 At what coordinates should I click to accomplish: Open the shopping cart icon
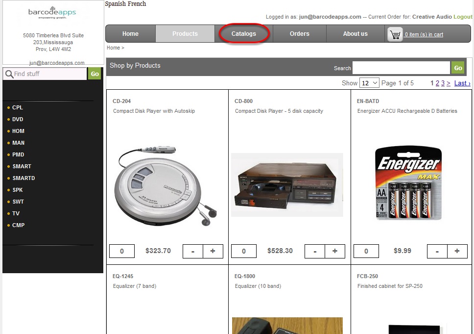[x=395, y=34]
